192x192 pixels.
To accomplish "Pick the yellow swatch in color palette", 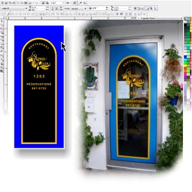I will pos(185,66).
